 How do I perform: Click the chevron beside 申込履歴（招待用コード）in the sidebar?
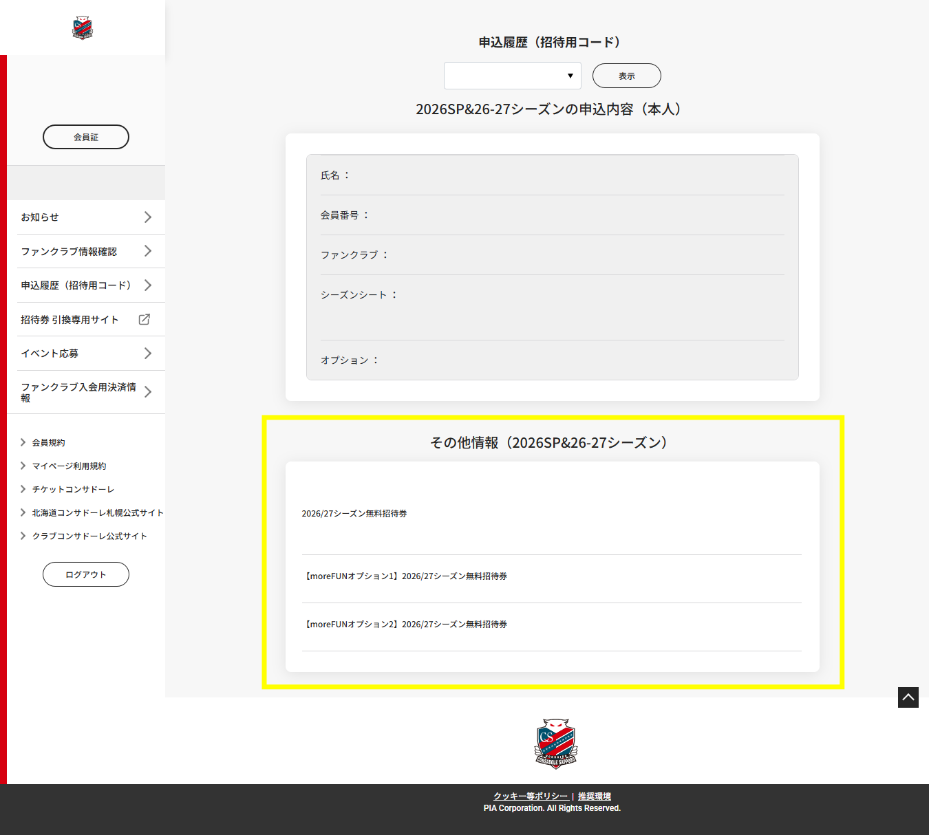click(147, 285)
